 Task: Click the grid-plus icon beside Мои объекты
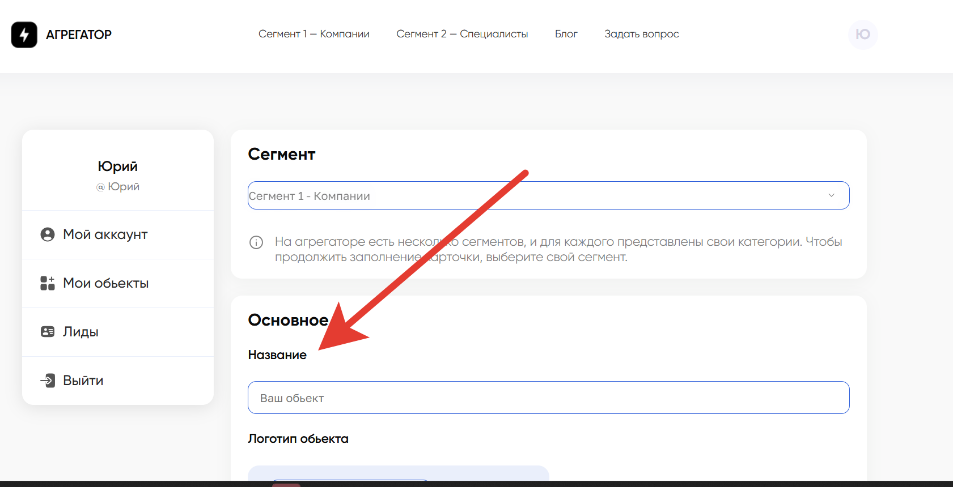[48, 283]
